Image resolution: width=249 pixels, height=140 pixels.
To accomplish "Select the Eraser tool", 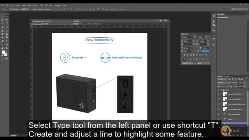I will (x=3, y=34).
